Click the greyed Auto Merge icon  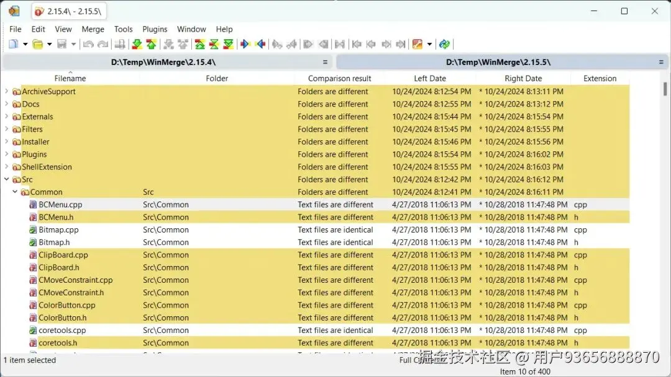coord(340,44)
